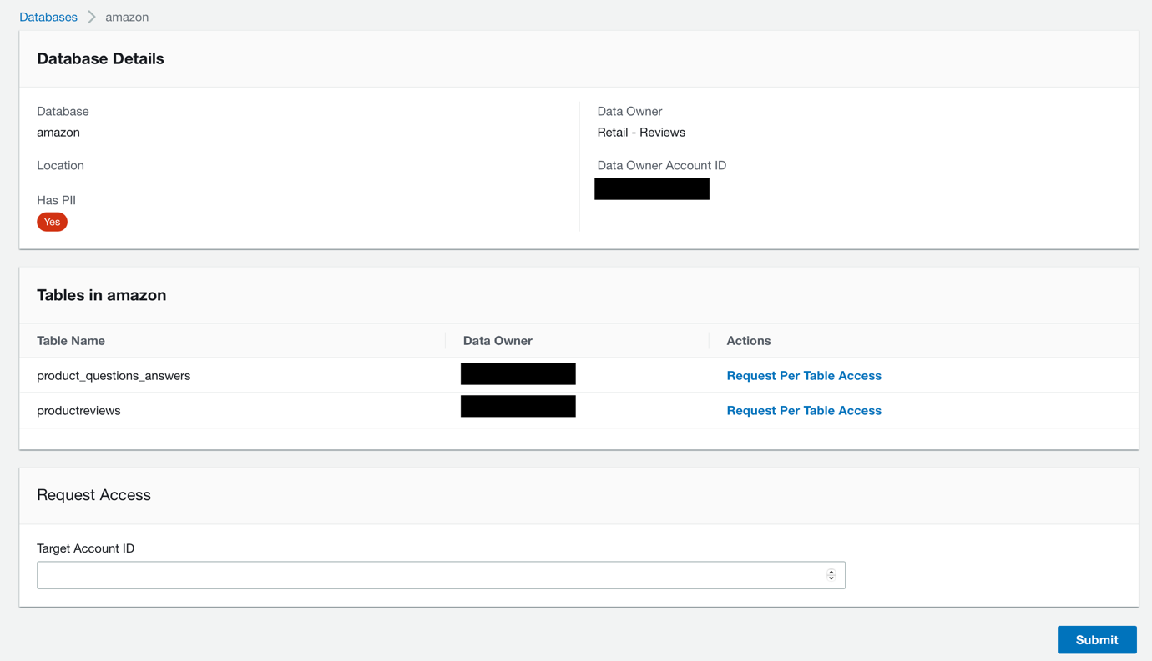The height and width of the screenshot is (661, 1152).
Task: Click the Location field label
Action: [60, 166]
